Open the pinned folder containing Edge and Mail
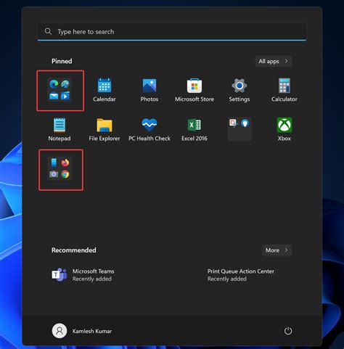The width and height of the screenshot is (344, 349). [60, 90]
